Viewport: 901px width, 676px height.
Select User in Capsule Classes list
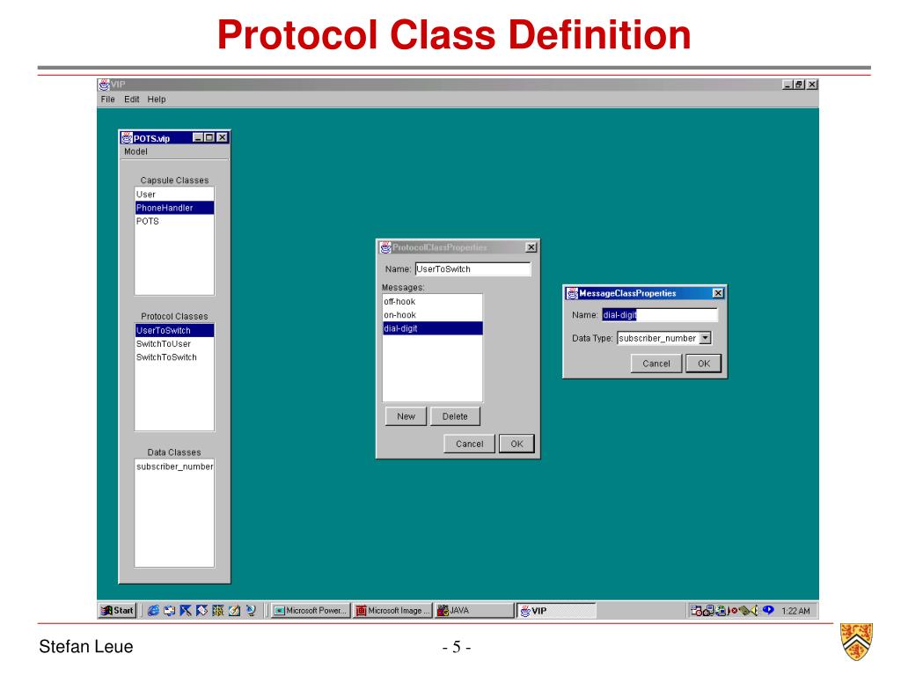(x=174, y=195)
